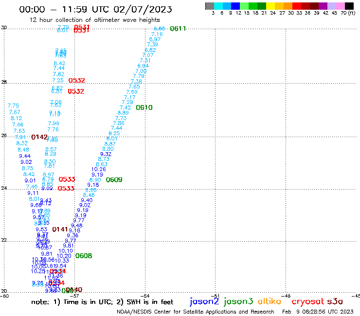Screen dimensions: 360x316
Task: Click the wave height value '7.39'
Action: tap(152, 45)
